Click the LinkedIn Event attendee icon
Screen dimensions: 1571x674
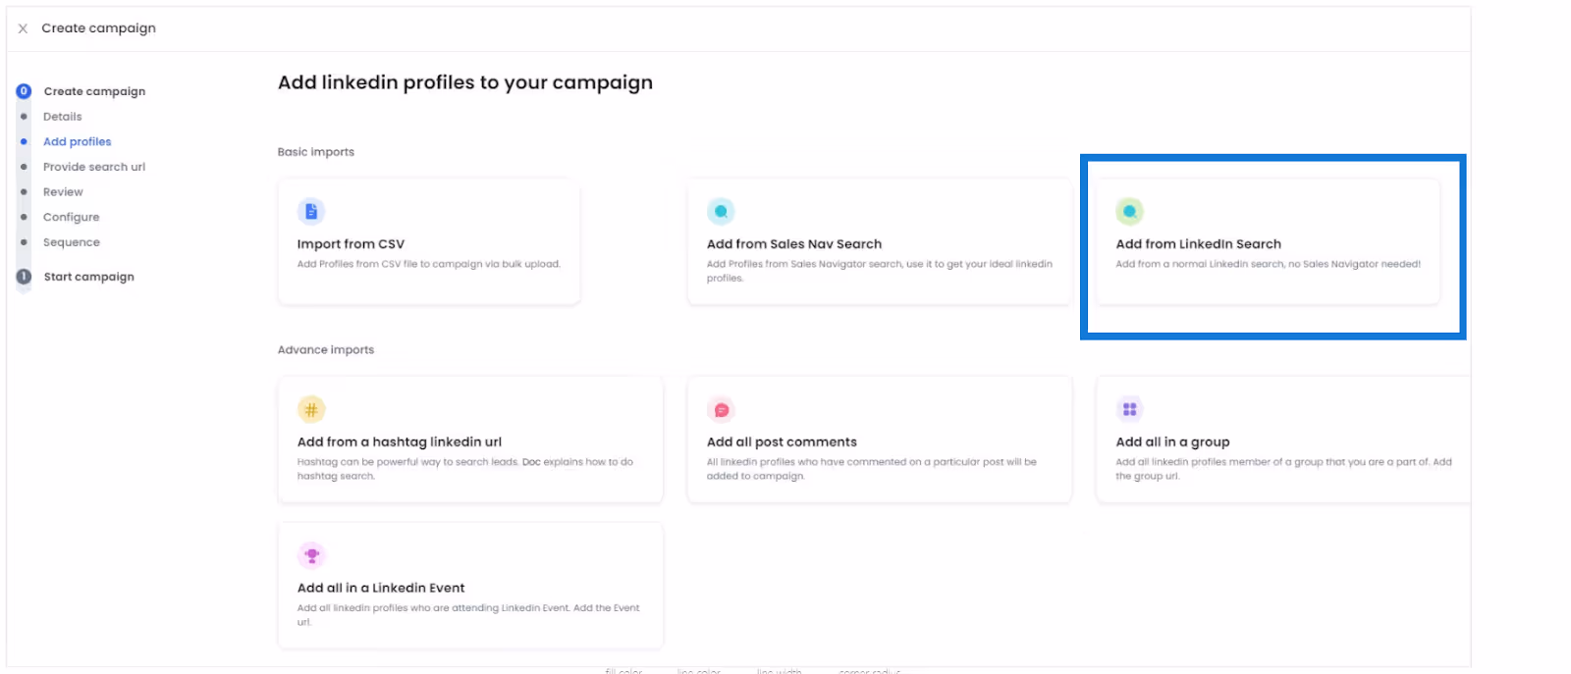pos(311,555)
